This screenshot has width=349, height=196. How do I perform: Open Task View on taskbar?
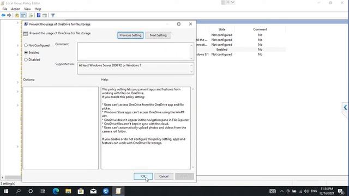click(x=43, y=191)
